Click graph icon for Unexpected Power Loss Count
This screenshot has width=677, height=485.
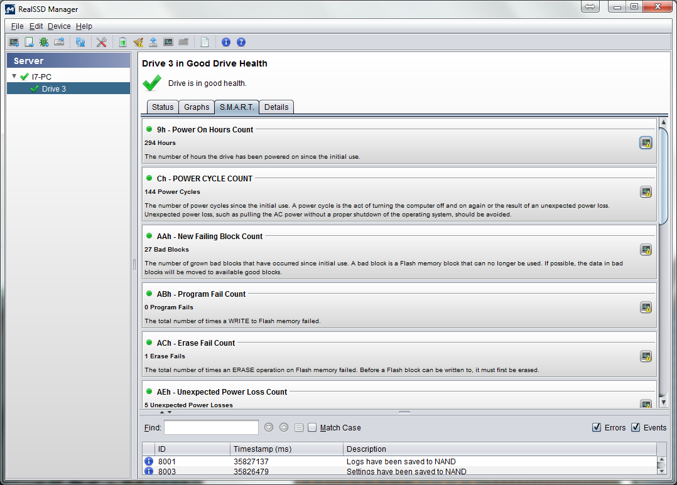click(x=646, y=404)
